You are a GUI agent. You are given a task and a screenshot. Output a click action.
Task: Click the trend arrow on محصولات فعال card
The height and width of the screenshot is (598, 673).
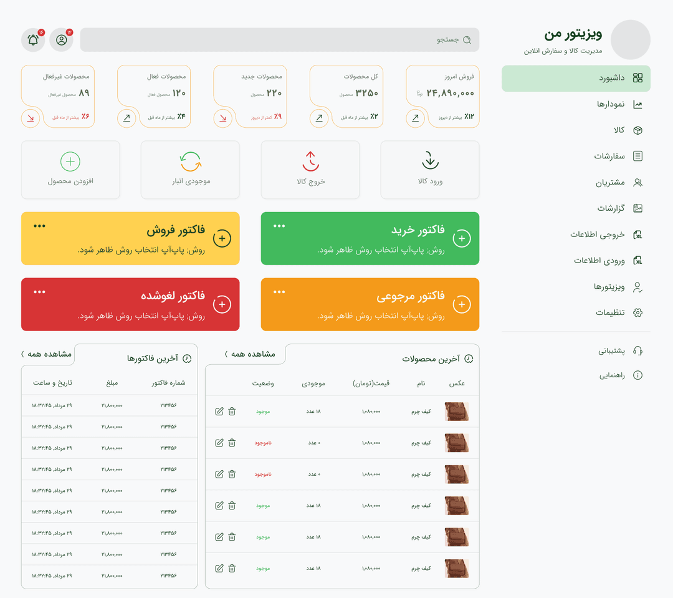pyautogui.click(x=126, y=118)
